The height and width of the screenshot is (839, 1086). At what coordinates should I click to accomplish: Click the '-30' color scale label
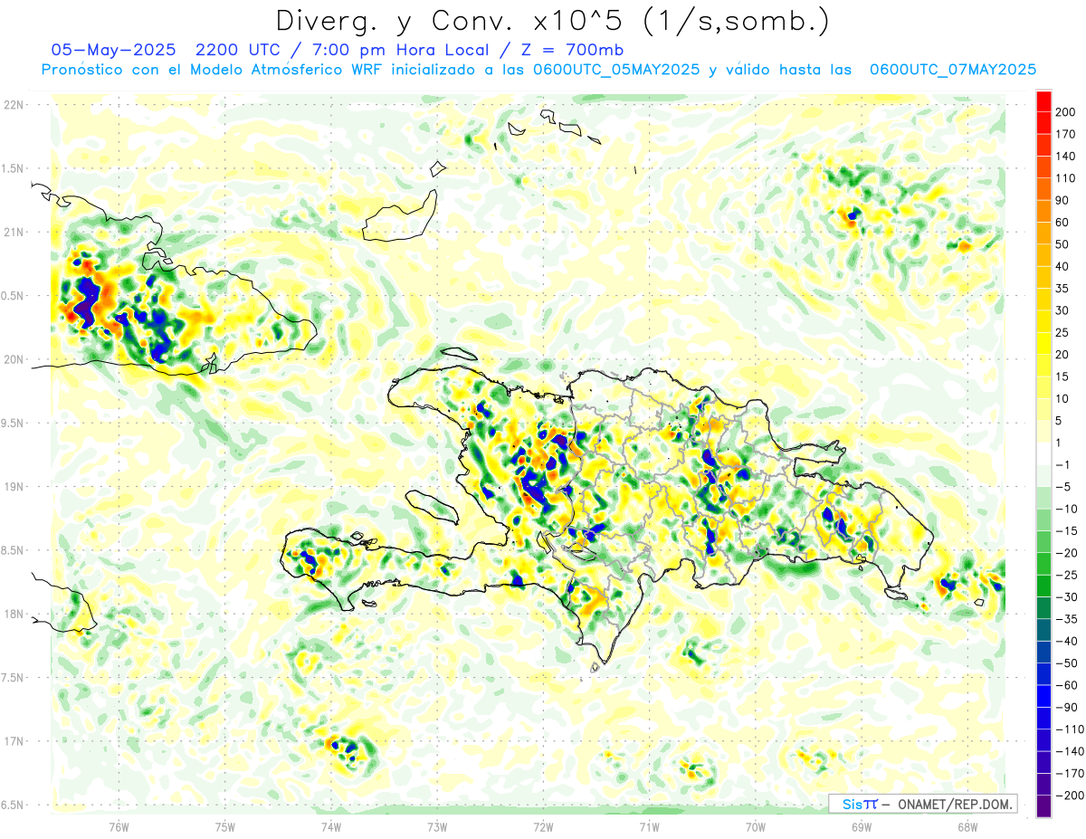[x=1068, y=597]
